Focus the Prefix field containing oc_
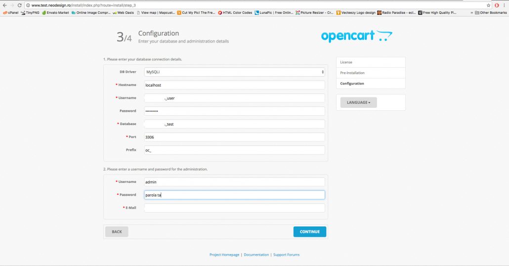The width and height of the screenshot is (509, 266). click(x=234, y=150)
